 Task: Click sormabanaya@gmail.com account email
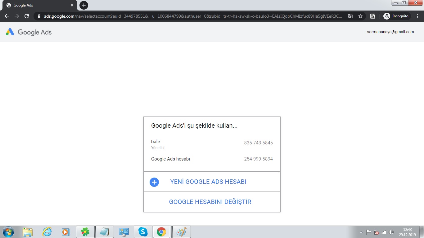pos(390,32)
